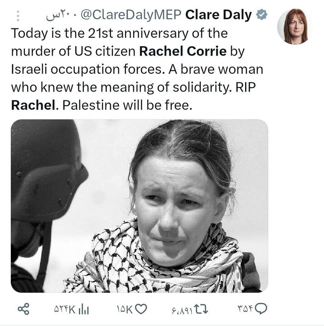Click the verified badge beside Clare Daly
324x326 pixels.
click(262, 15)
